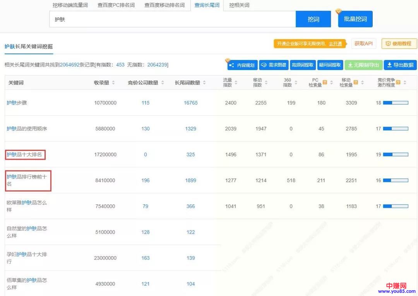Sort table by 流量指数 arrows
The width and height of the screenshot is (418, 296).
click(x=236, y=82)
